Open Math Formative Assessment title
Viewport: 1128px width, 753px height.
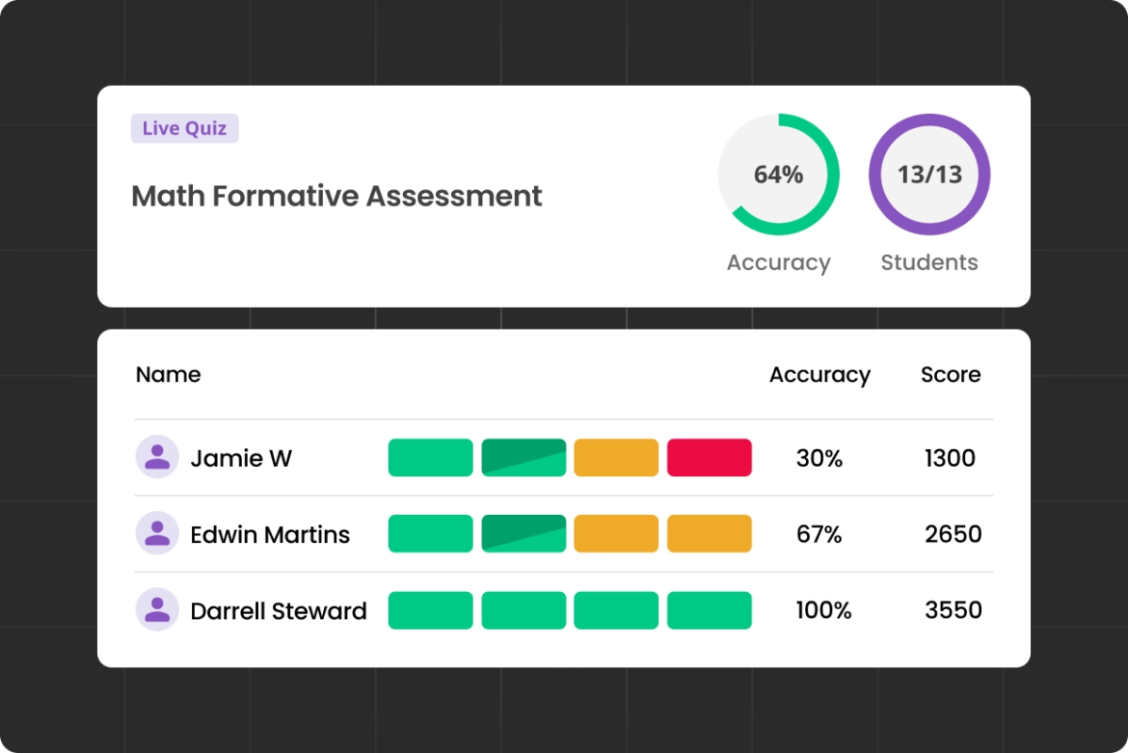click(x=336, y=196)
